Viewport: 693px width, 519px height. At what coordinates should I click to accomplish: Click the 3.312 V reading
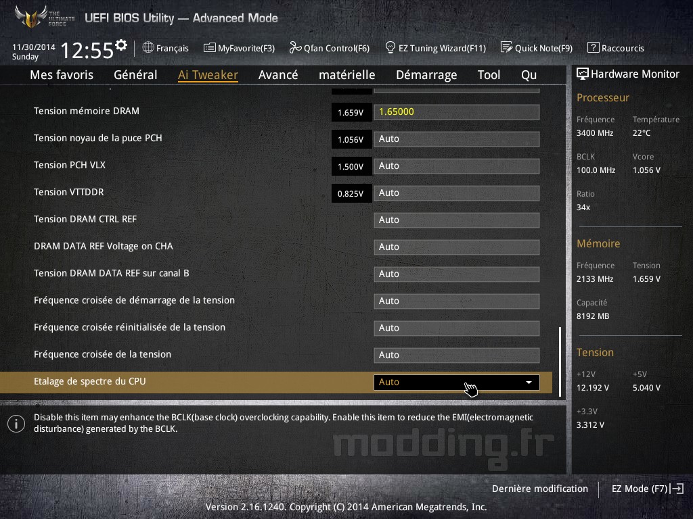pyautogui.click(x=590, y=425)
